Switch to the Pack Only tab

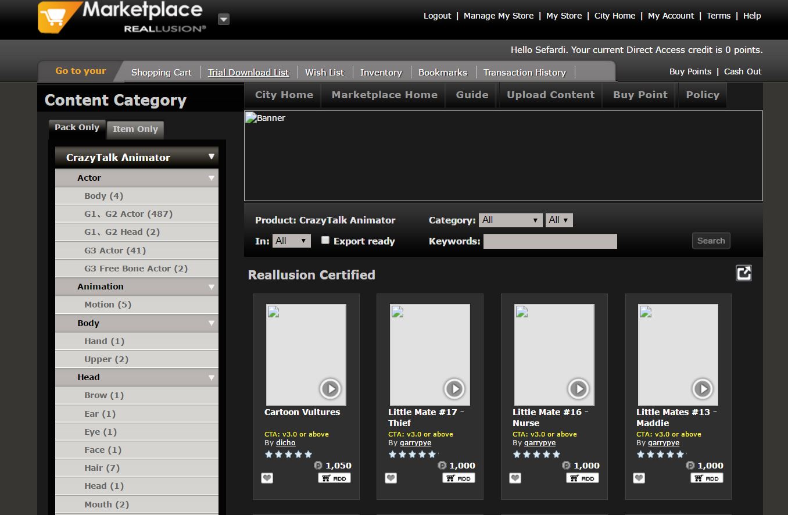click(77, 128)
